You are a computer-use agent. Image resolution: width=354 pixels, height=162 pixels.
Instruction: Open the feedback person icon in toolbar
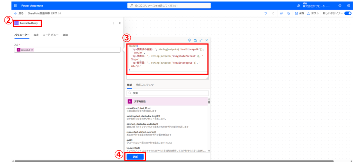281,13
